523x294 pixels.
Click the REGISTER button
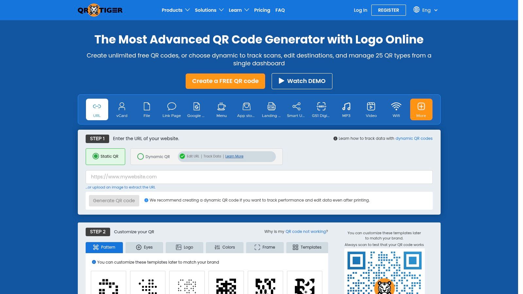(x=388, y=10)
